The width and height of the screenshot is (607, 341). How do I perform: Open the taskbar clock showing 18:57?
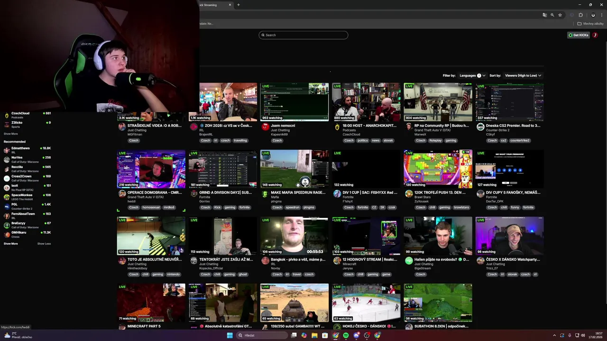(x=595, y=335)
